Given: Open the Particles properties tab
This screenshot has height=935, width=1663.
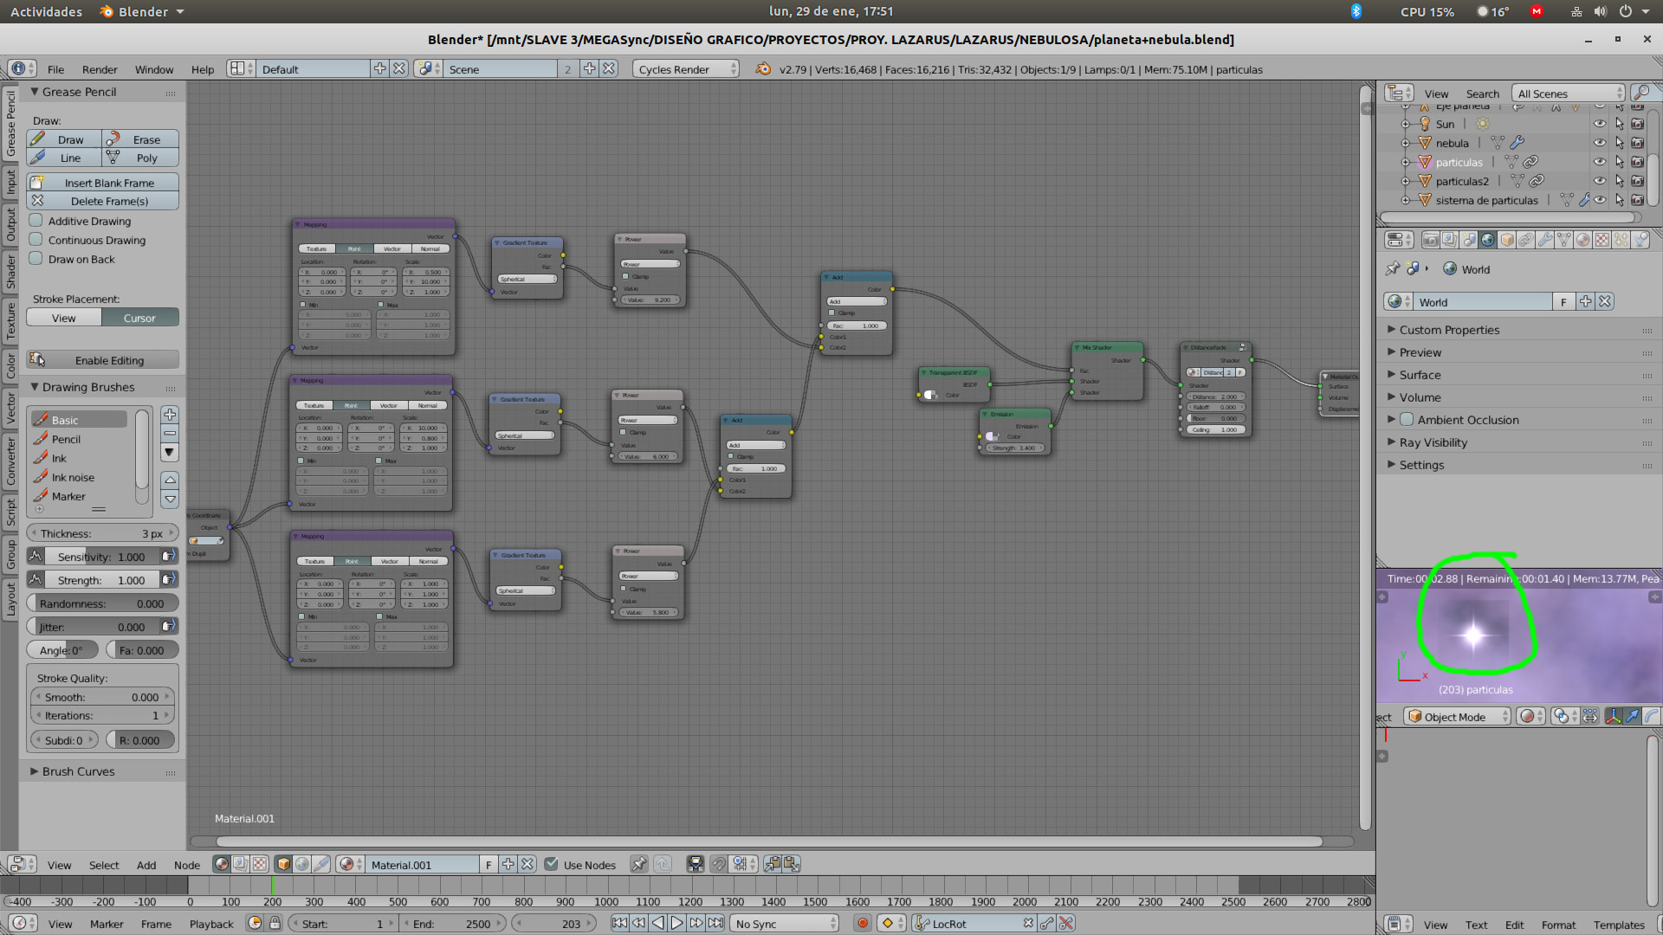Looking at the screenshot, I should [x=1621, y=240].
